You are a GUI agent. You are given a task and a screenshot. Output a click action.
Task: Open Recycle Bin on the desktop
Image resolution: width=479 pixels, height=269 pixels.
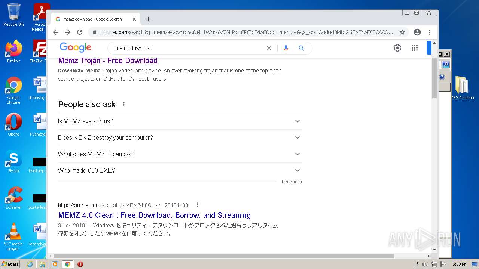tap(13, 15)
